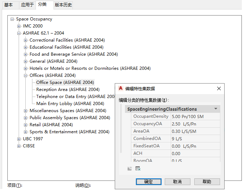Viewport: 245px width, 196px height.
Task: Expand the UBC 1997 node
Action: (19, 139)
